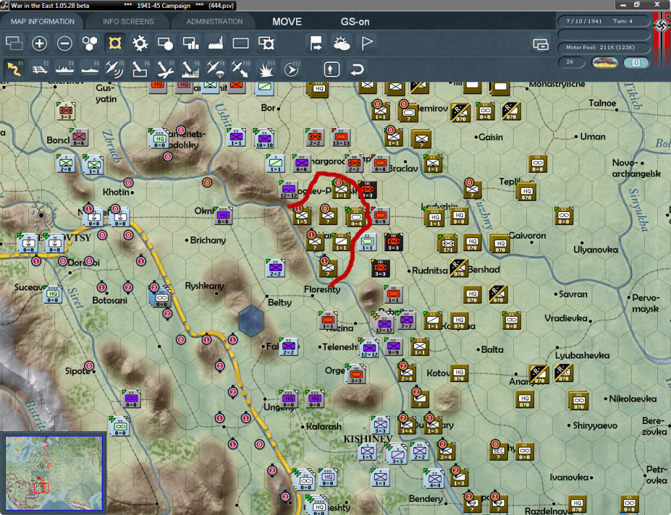The image size is (671, 515).
Task: Select the XXXX HQ counter near Suceava
Action: [x=53, y=294]
